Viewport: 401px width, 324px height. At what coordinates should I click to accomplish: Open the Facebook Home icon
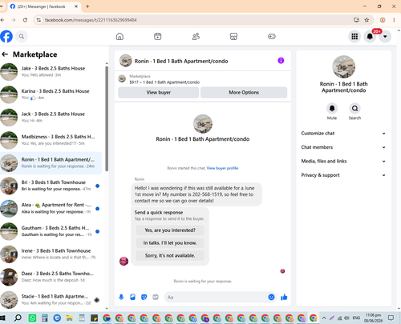[119, 36]
